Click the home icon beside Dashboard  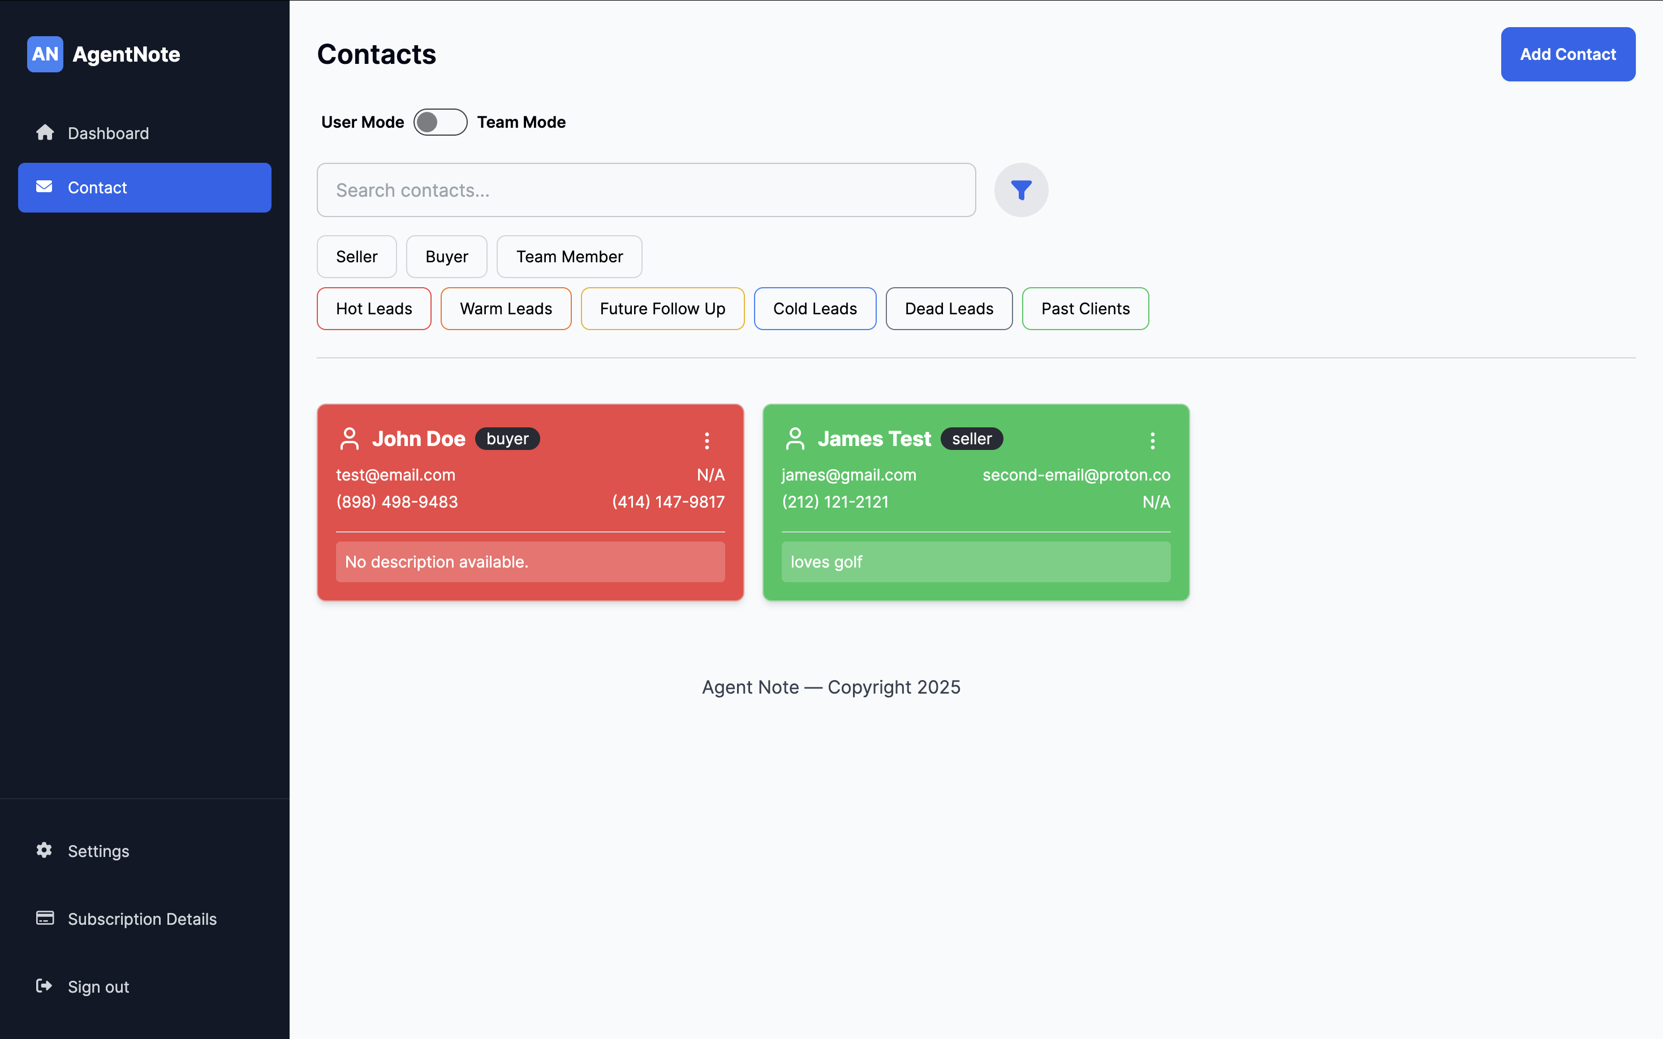click(x=45, y=133)
